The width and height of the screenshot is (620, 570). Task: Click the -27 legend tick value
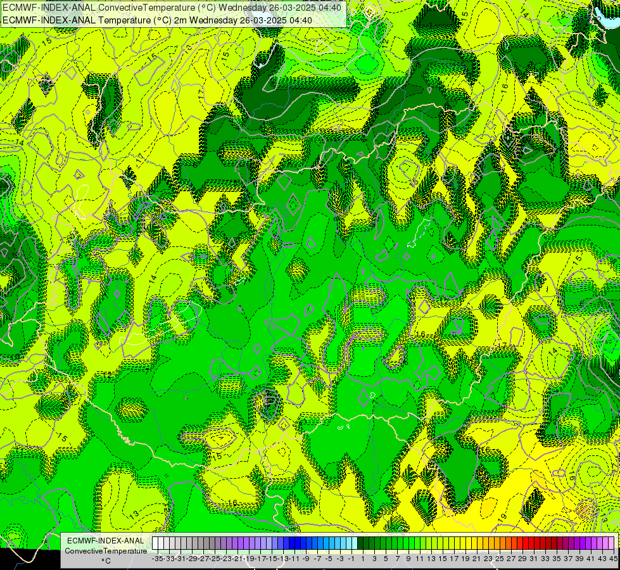[x=203, y=559]
